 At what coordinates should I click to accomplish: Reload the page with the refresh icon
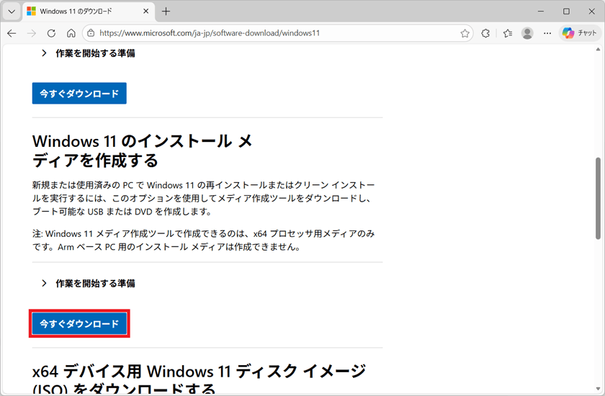(51, 33)
